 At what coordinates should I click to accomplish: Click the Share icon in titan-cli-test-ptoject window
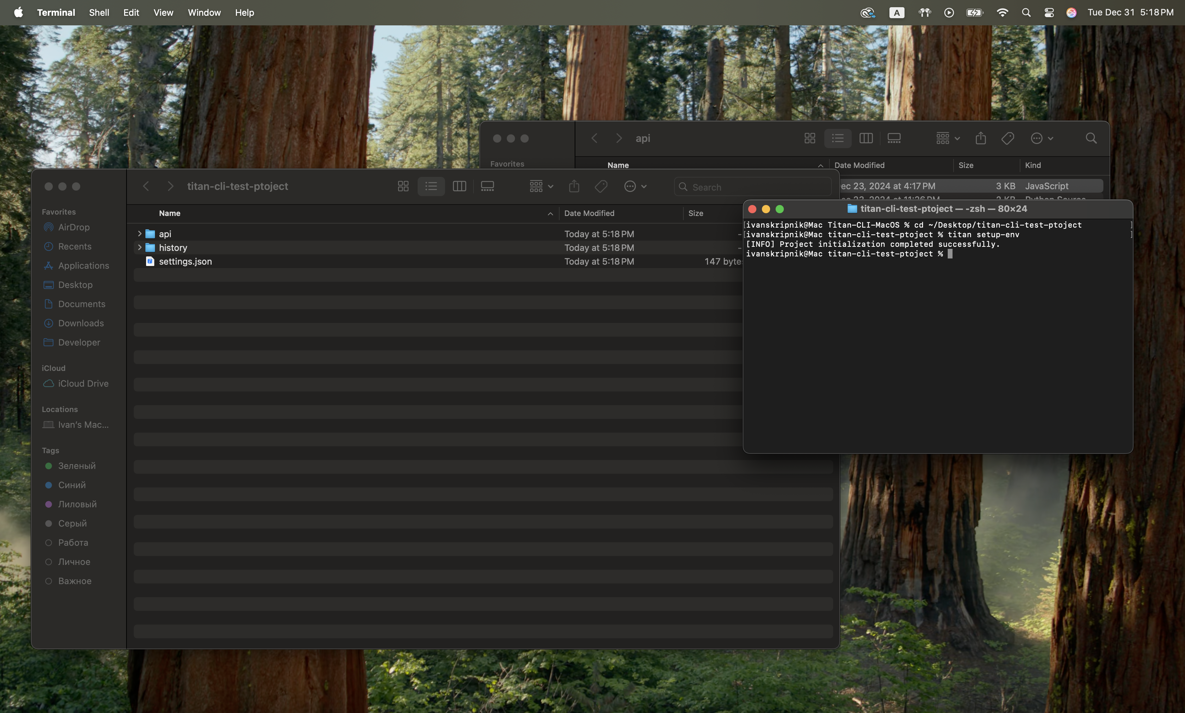pos(574,186)
